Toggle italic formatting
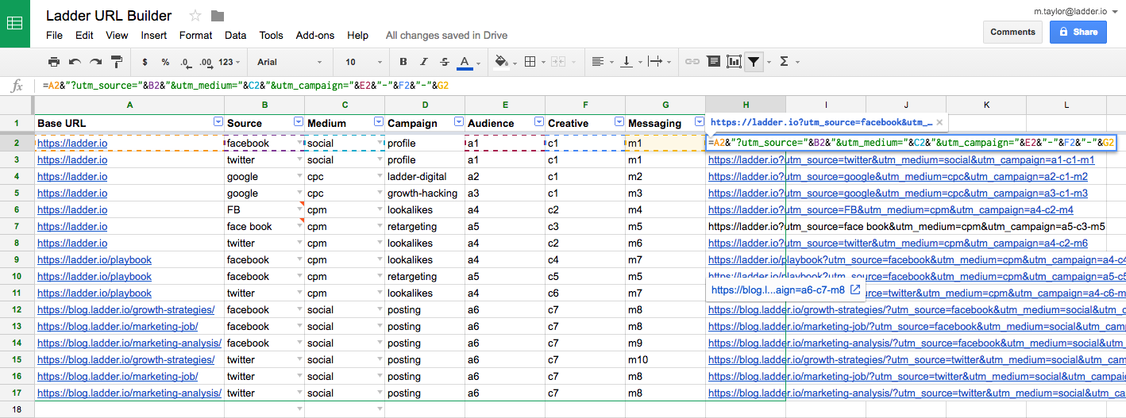 coord(424,62)
